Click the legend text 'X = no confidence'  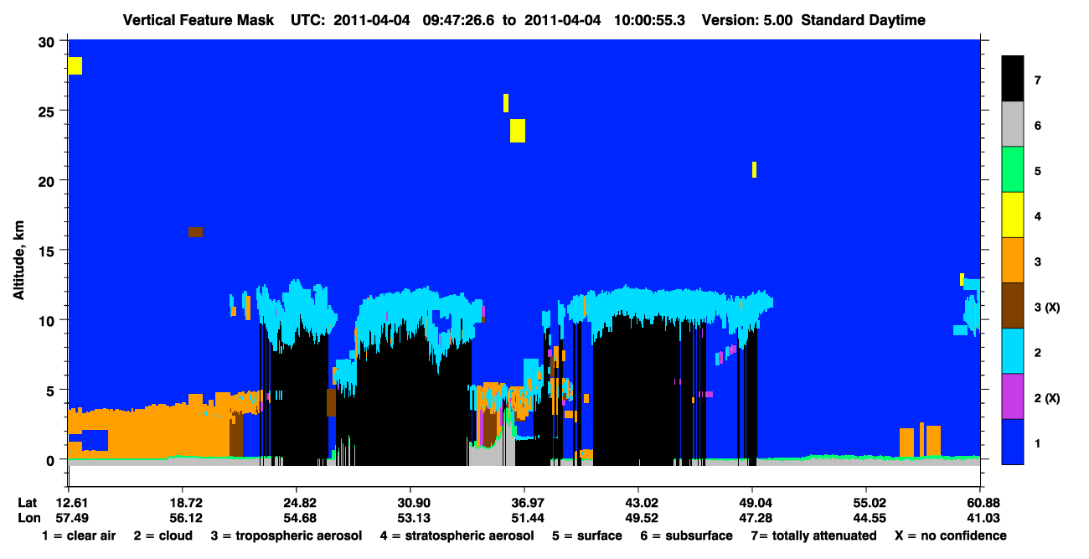951,536
